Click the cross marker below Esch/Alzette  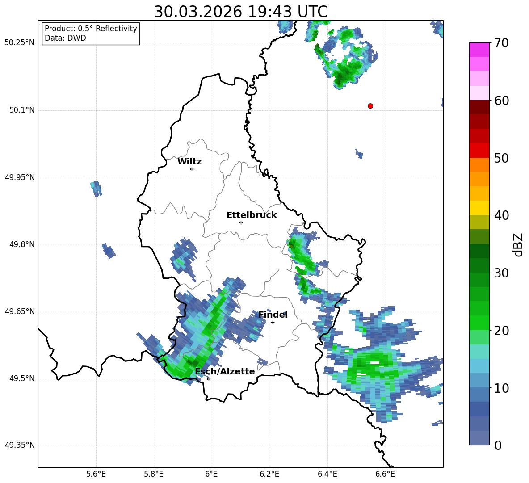(x=209, y=379)
